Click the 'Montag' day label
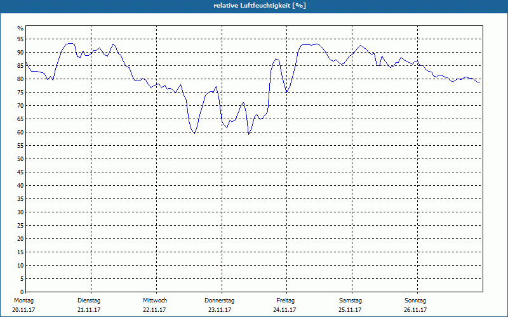 point(23,301)
